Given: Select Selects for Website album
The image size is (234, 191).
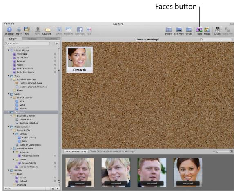Looking at the screenshot, I should [29, 167].
